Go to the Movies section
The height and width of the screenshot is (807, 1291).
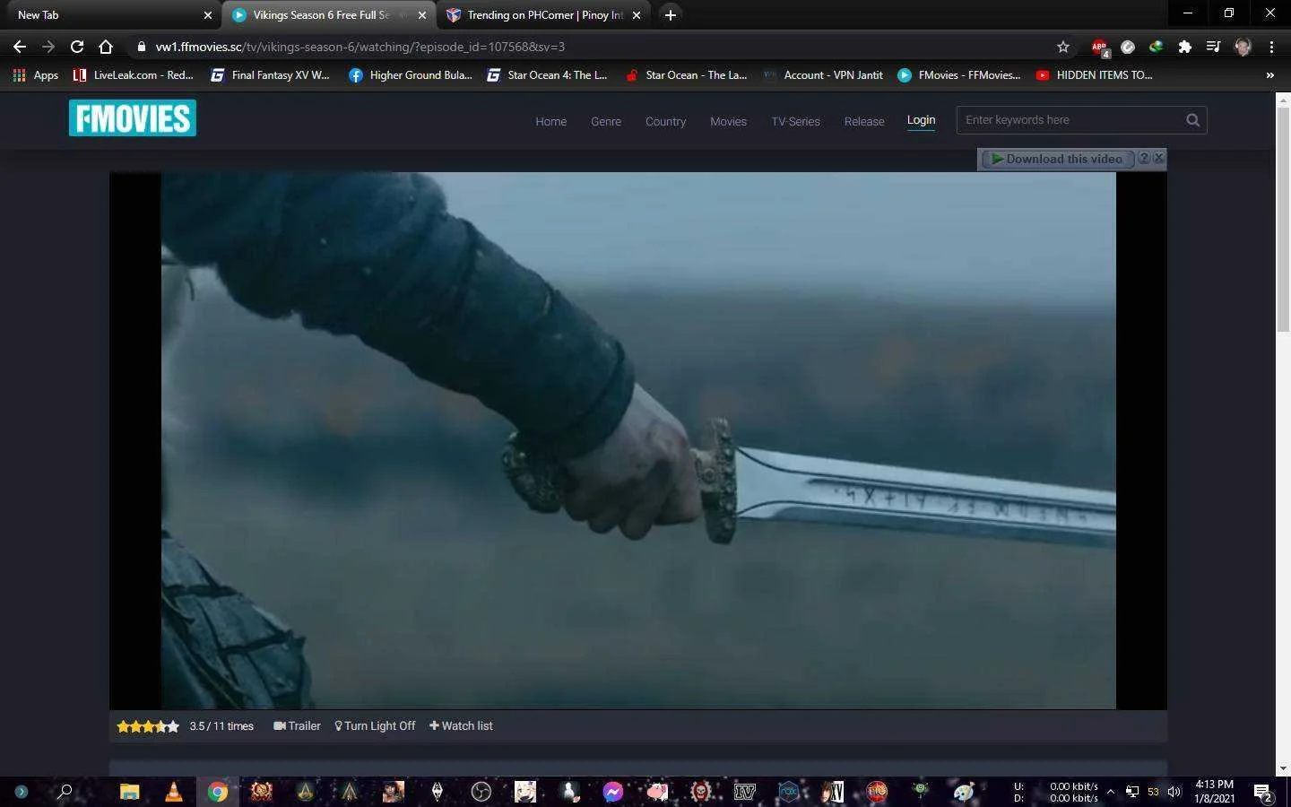pyautogui.click(x=728, y=122)
